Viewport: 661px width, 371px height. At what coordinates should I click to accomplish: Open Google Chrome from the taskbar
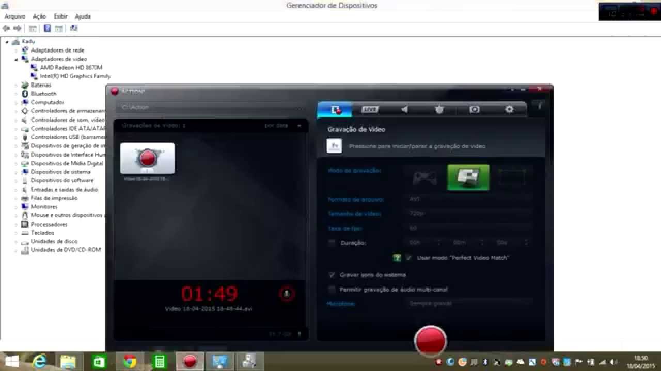pyautogui.click(x=130, y=362)
